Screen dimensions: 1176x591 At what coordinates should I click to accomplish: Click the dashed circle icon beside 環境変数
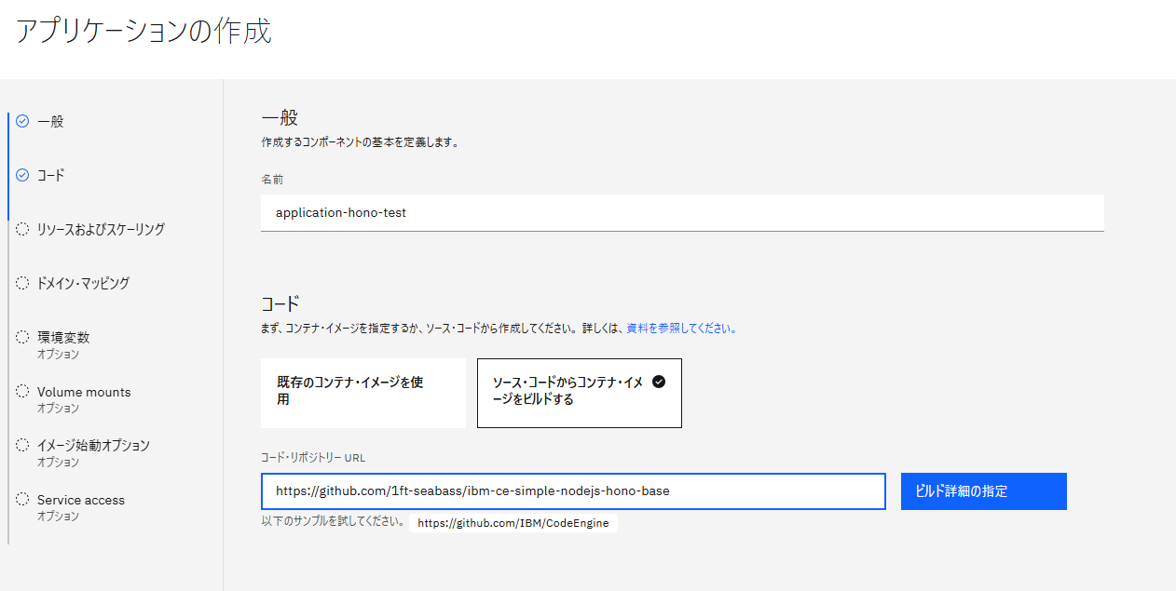coord(22,337)
